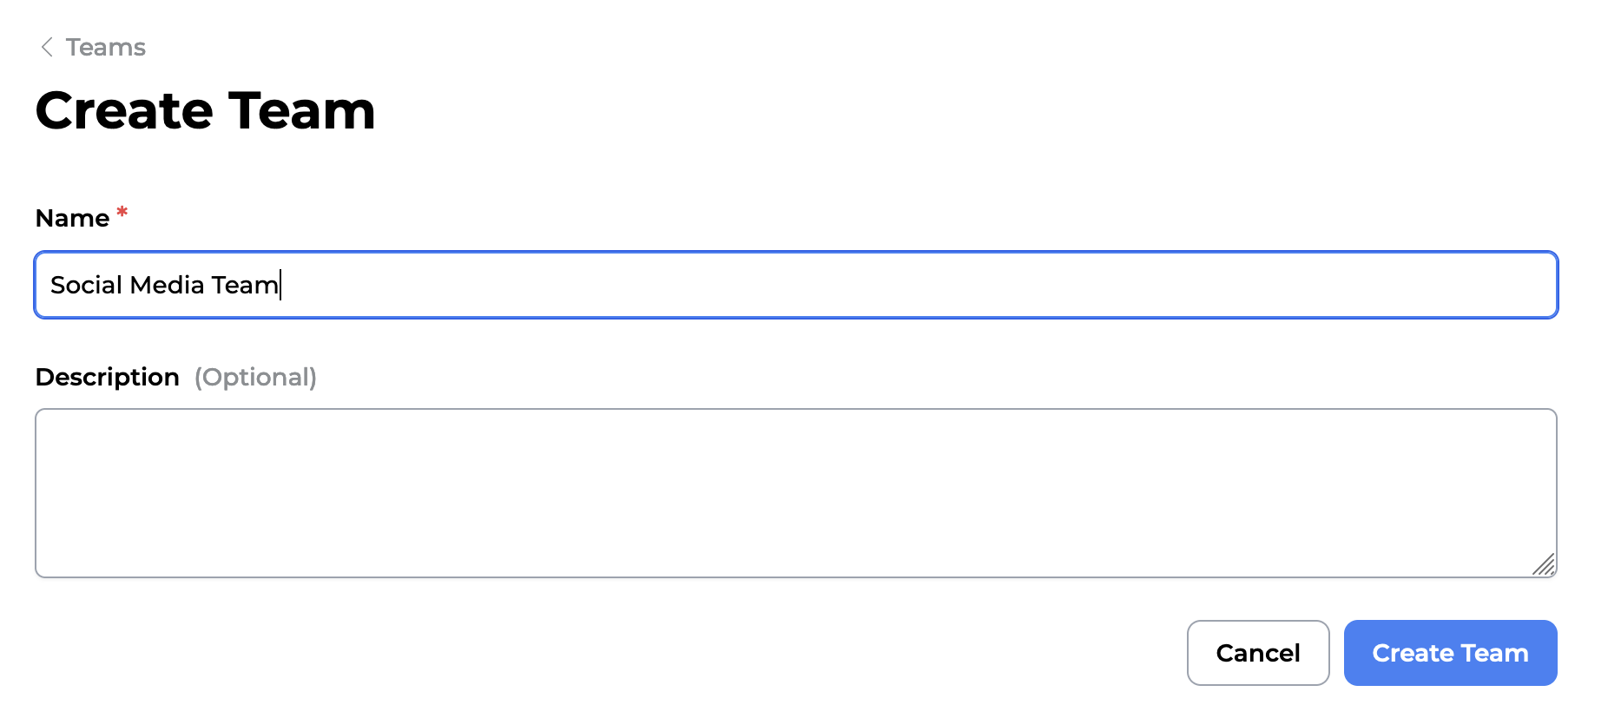Click the back chevron beside Teams
This screenshot has height=705, width=1608.
(47, 47)
